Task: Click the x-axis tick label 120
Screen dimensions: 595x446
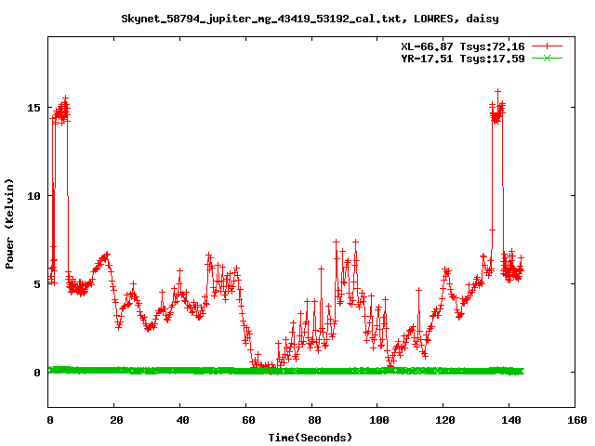Action: click(x=445, y=420)
